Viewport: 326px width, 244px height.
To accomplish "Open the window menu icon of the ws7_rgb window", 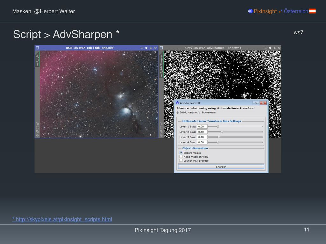I will (38, 48).
